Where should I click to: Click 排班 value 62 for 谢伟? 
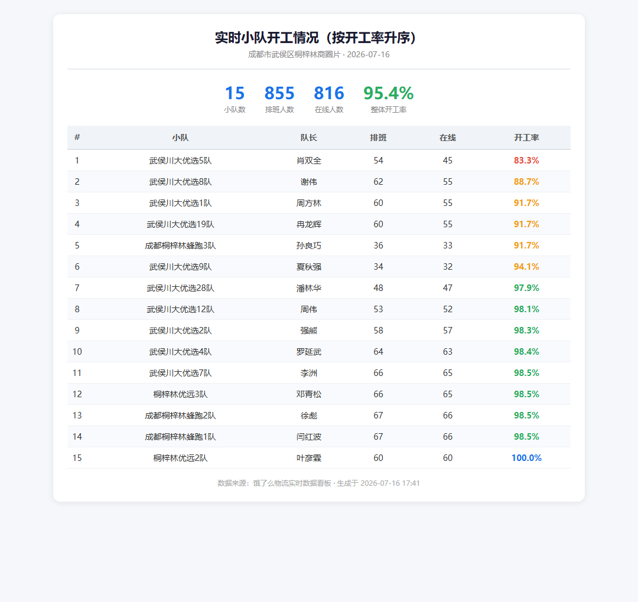click(x=379, y=182)
